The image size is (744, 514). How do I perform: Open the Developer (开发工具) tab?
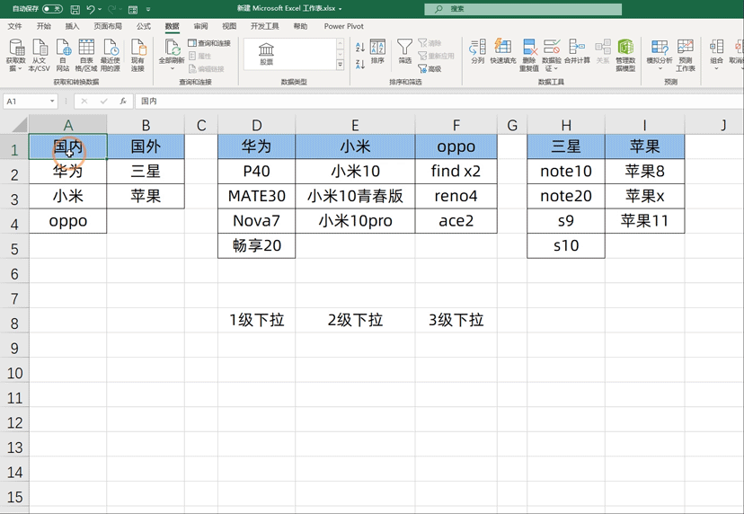point(265,26)
